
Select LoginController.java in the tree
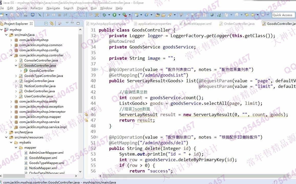[39, 81]
